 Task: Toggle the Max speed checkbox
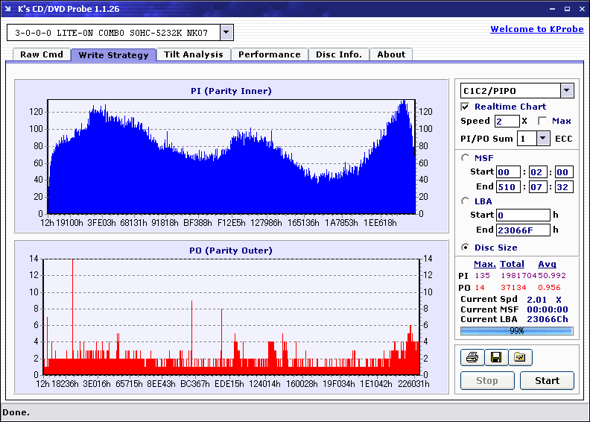coord(542,121)
